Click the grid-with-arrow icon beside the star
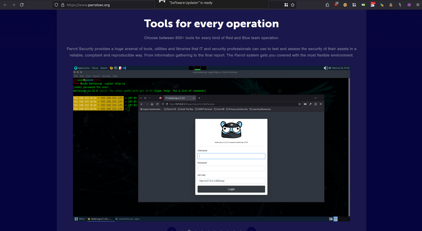The width and height of the screenshot is (422, 231). click(x=286, y=5)
